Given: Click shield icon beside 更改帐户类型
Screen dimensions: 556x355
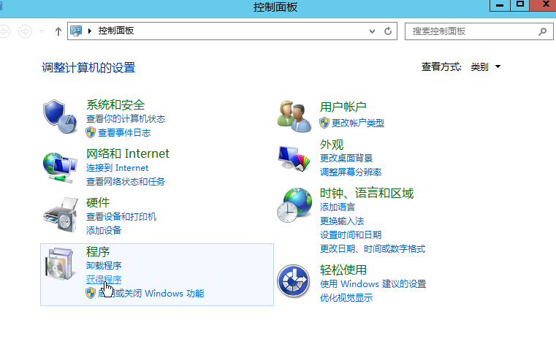Looking at the screenshot, I should click(324, 123).
